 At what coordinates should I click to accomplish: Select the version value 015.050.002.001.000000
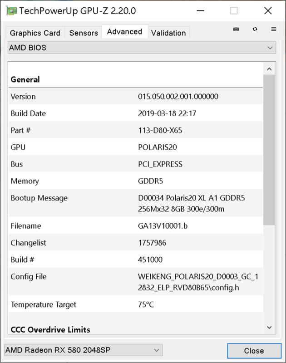click(x=178, y=97)
